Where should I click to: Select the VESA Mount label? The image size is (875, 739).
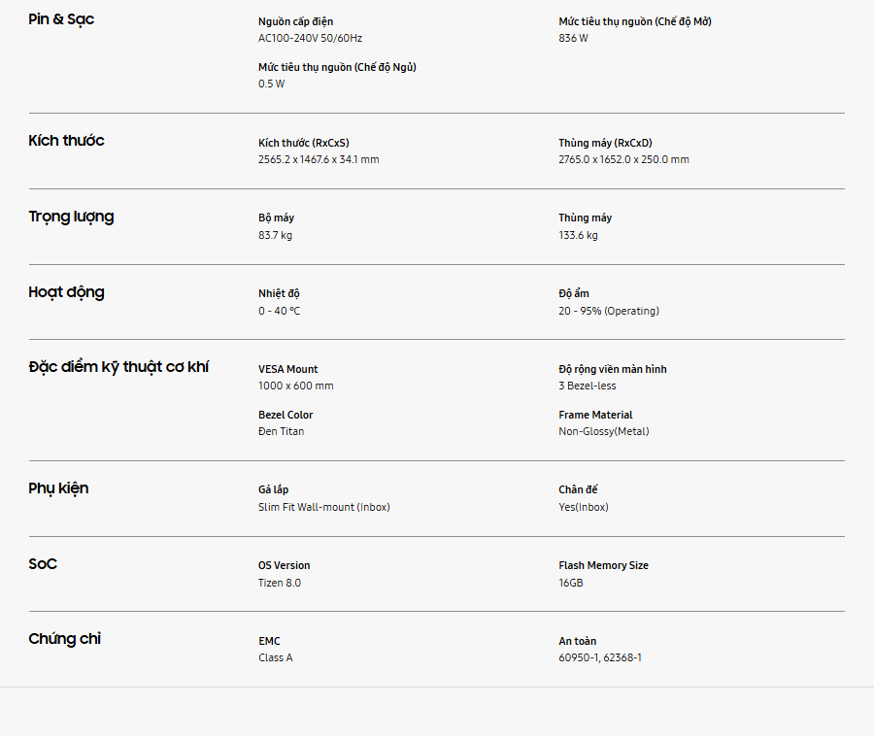click(287, 369)
